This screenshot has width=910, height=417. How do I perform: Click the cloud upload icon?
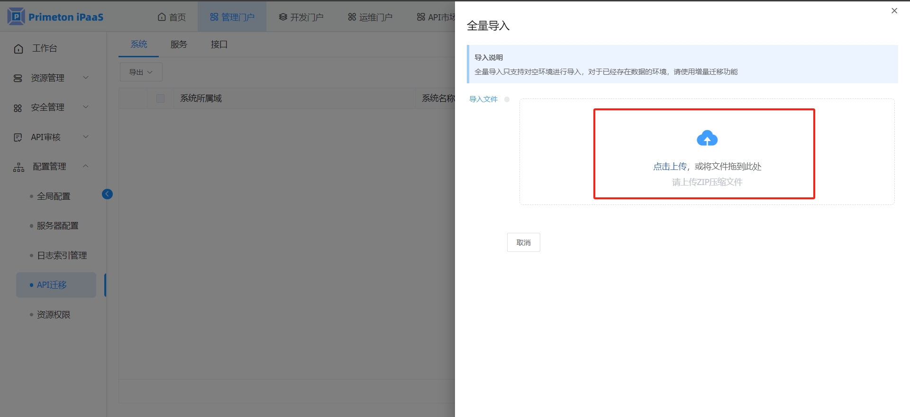(707, 138)
